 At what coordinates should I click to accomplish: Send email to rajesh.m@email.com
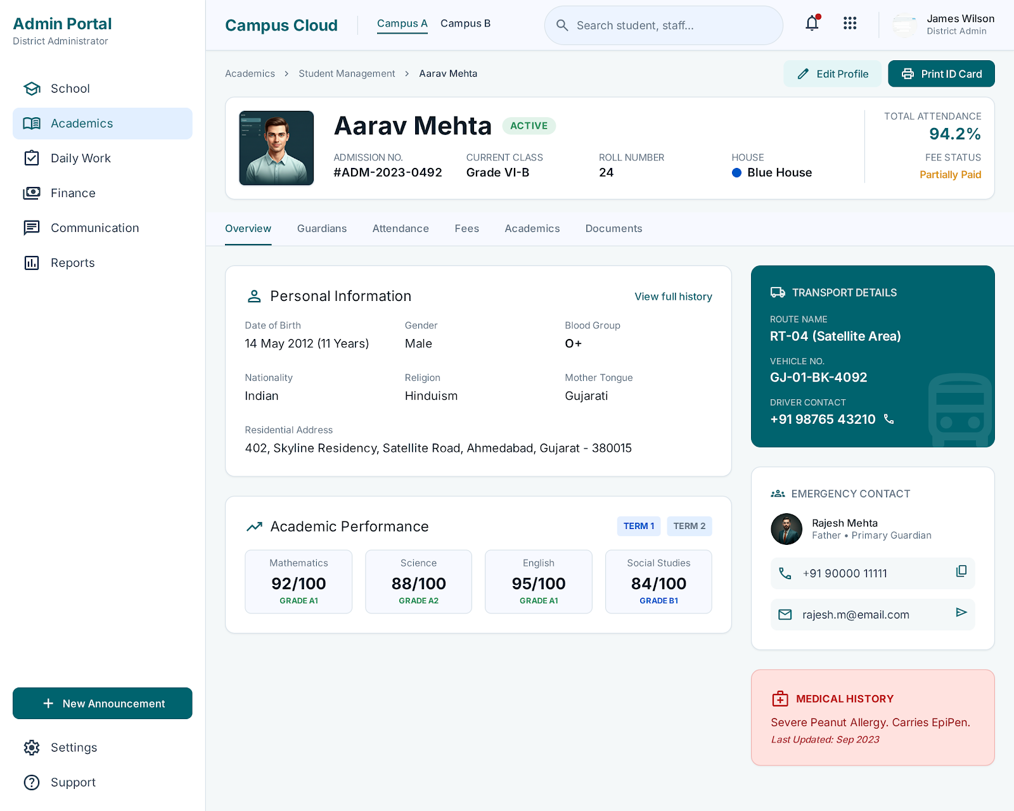[x=961, y=612]
